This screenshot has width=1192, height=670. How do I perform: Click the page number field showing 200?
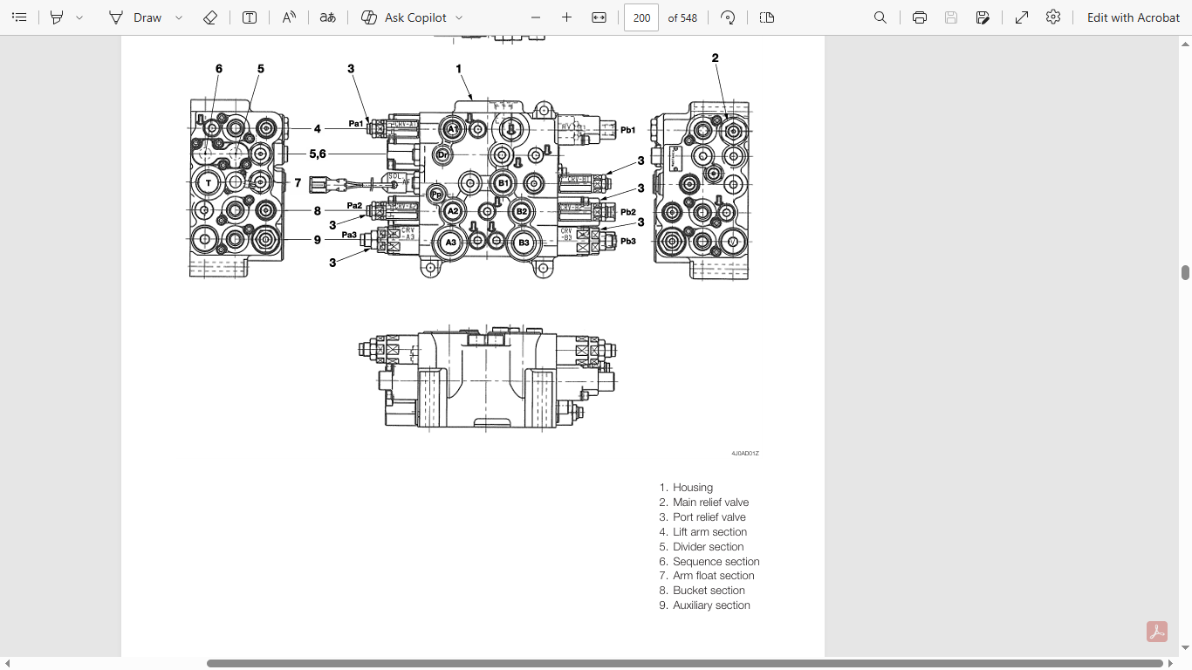tap(641, 17)
